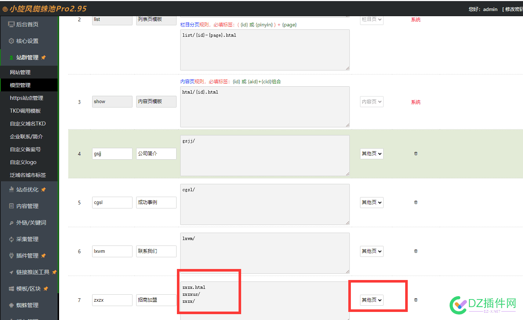Click the html/{id}.html rule textarea
This screenshot has height=320, width=523.
[x=265, y=107]
